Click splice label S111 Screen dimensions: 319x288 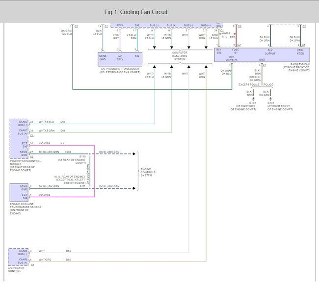82,186
